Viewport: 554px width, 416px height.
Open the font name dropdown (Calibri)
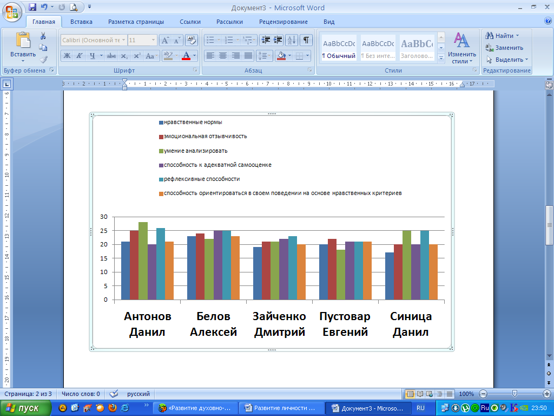point(124,40)
